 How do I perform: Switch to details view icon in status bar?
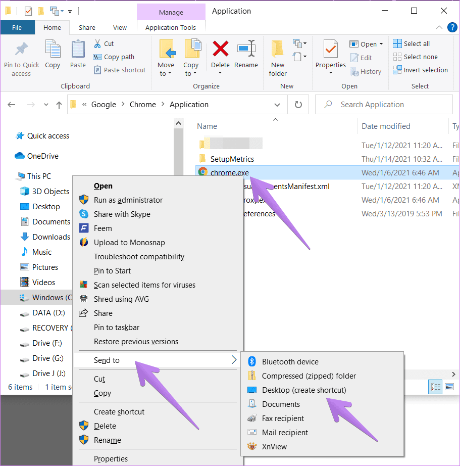tap(435, 387)
